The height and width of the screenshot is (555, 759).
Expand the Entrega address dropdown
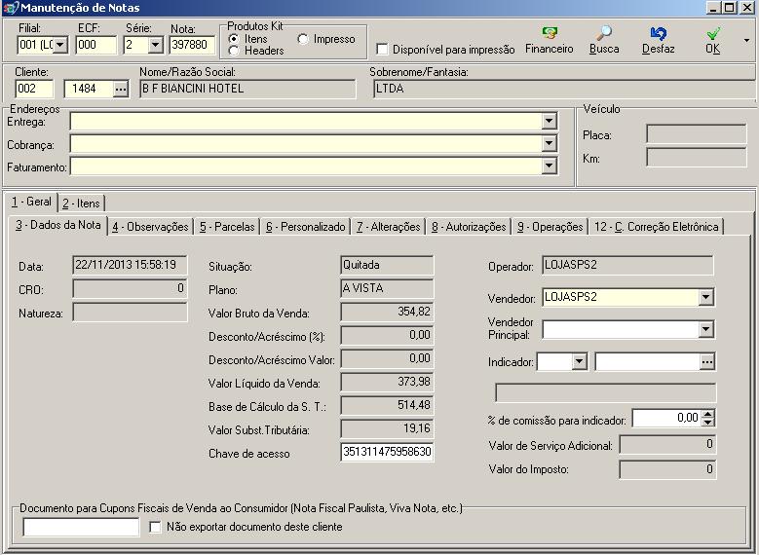pyautogui.click(x=549, y=121)
